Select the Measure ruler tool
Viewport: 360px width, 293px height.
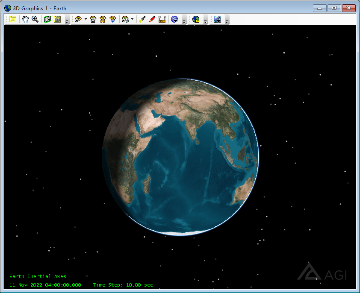coord(162,19)
